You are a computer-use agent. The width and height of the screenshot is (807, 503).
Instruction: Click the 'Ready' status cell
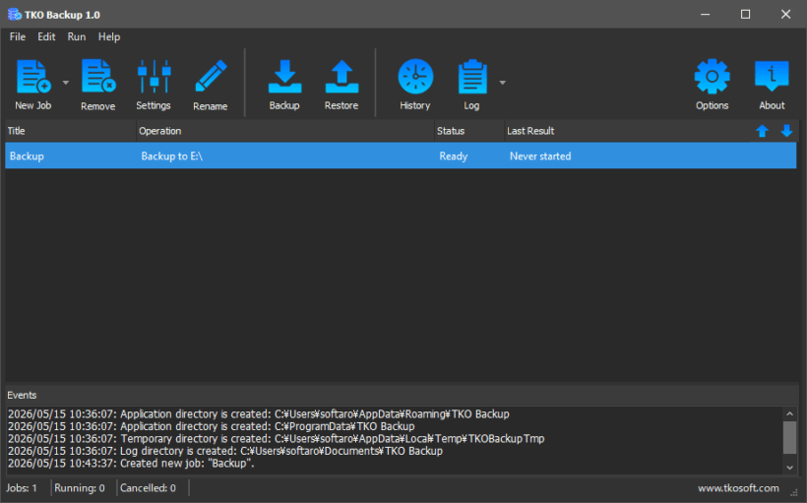pos(454,156)
